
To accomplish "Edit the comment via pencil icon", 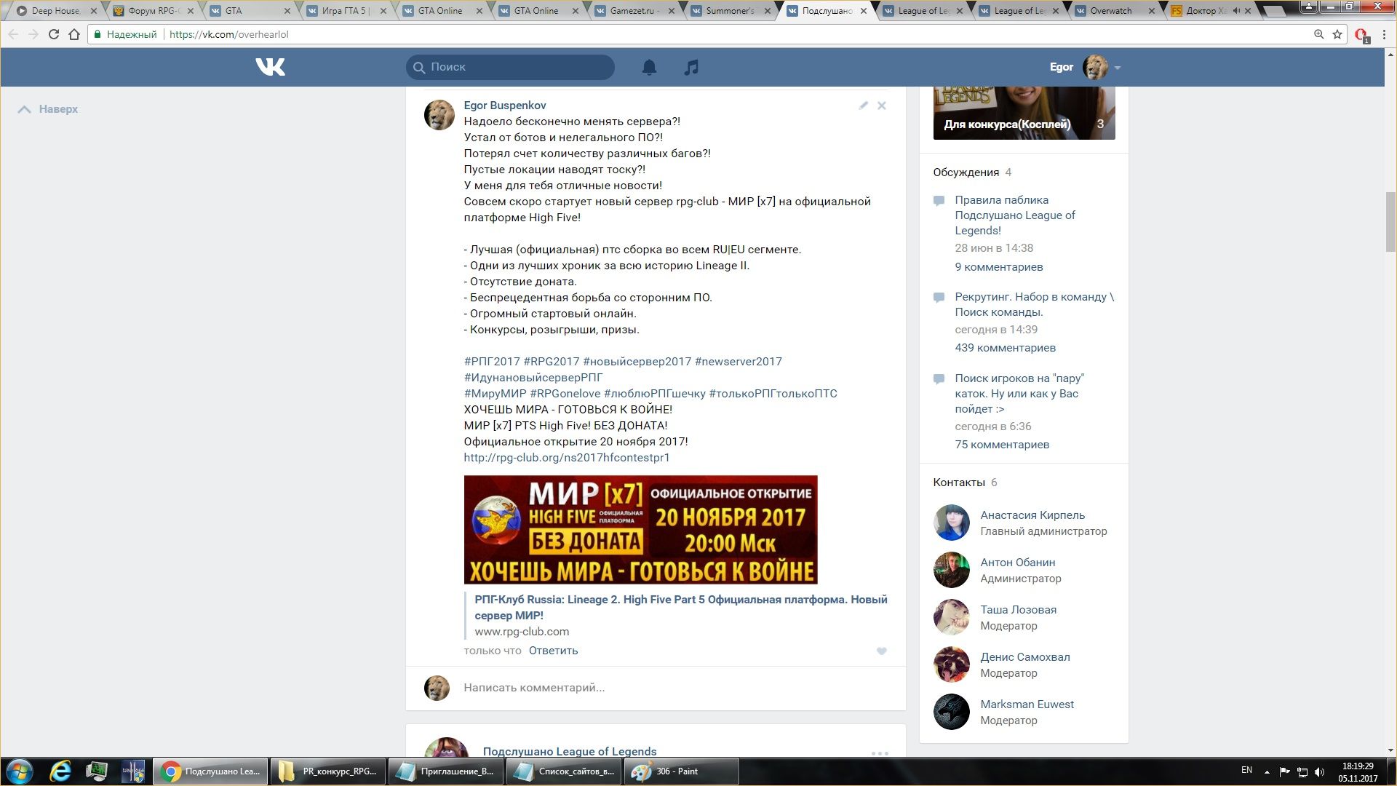I will tap(863, 106).
